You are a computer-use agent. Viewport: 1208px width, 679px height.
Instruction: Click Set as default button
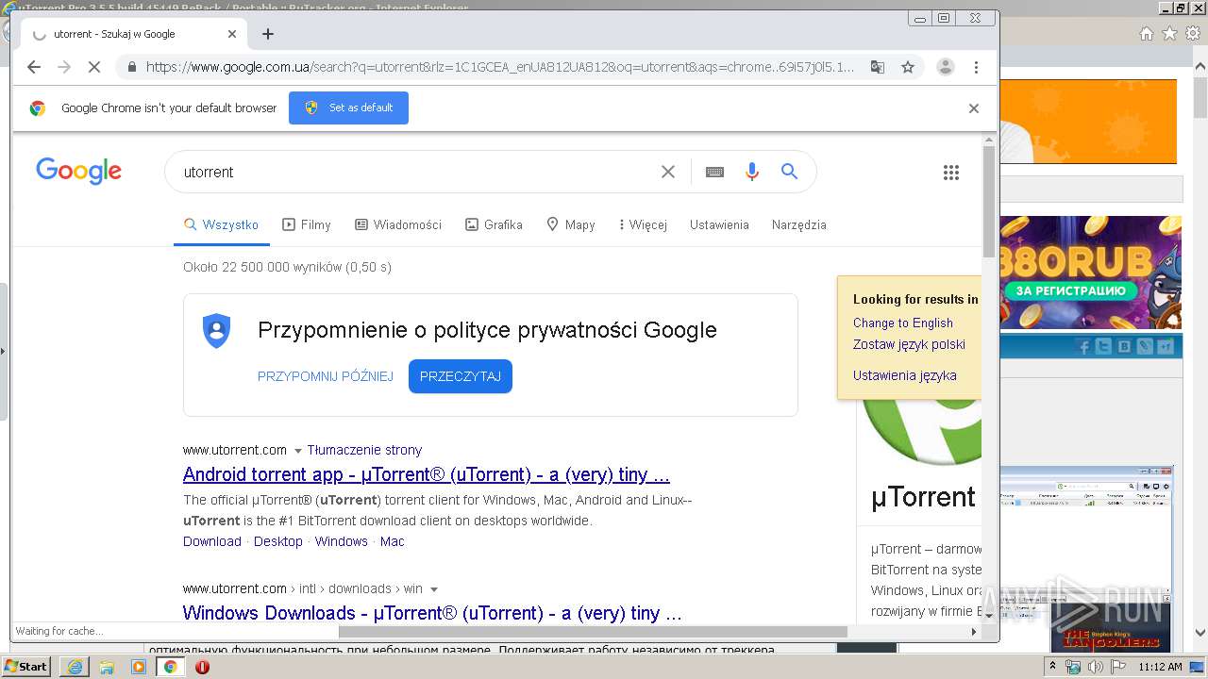point(348,108)
